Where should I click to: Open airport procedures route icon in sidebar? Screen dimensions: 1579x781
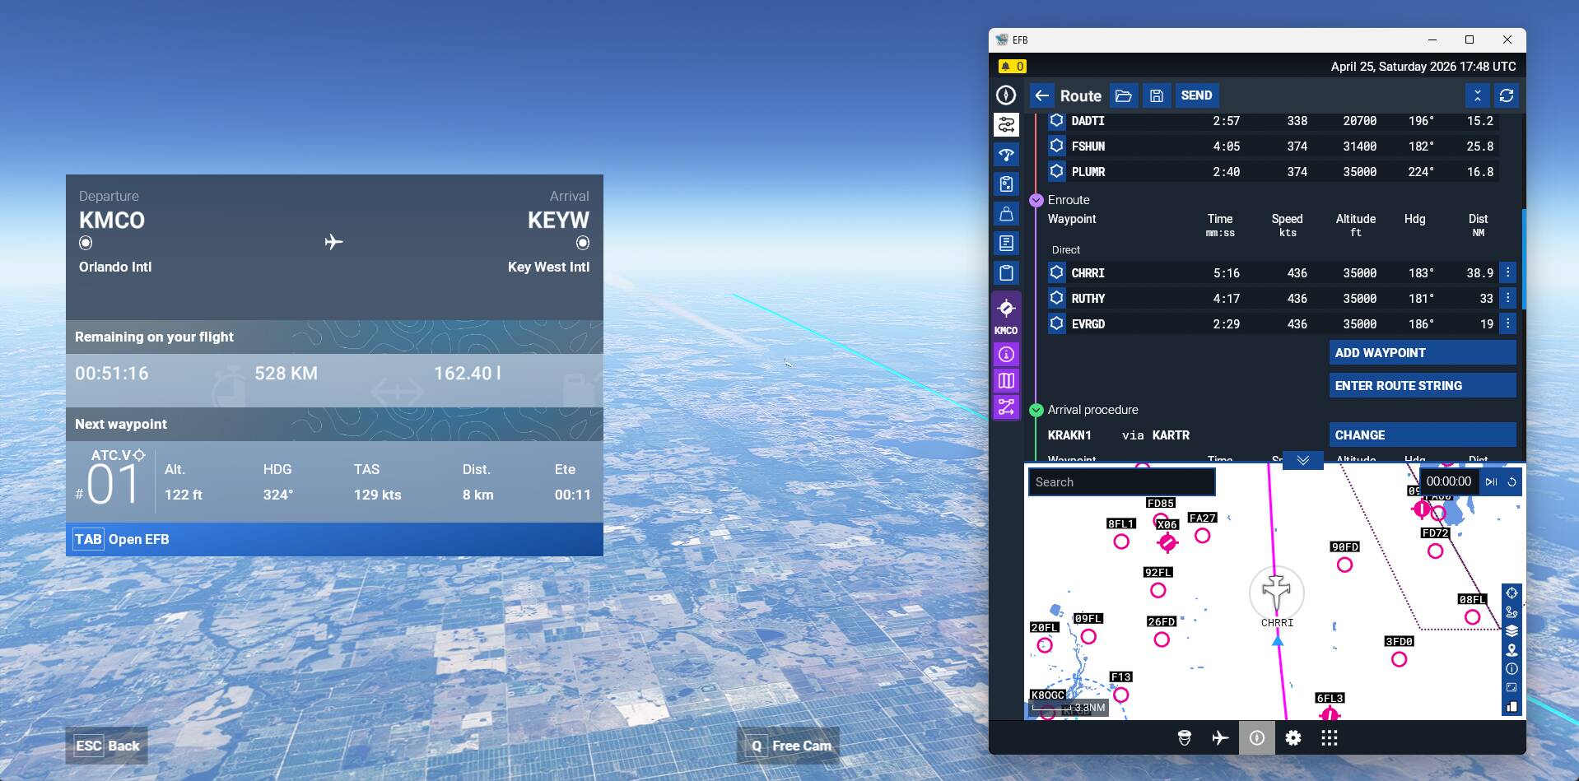1006,407
